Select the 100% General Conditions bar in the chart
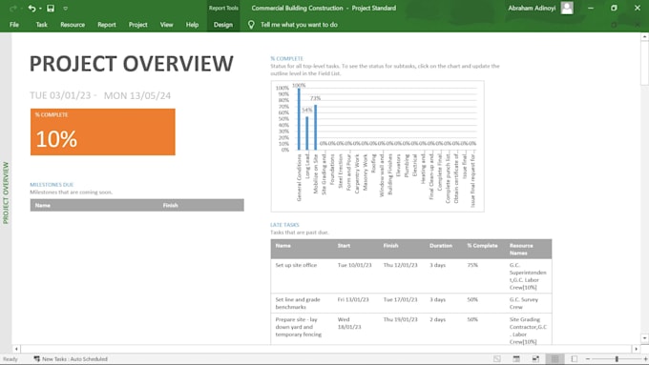This screenshot has height=365, width=649. [x=299, y=119]
